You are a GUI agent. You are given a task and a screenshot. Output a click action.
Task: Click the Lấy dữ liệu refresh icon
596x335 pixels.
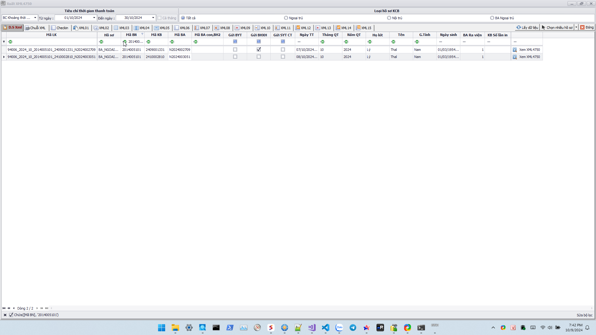pyautogui.click(x=518, y=28)
